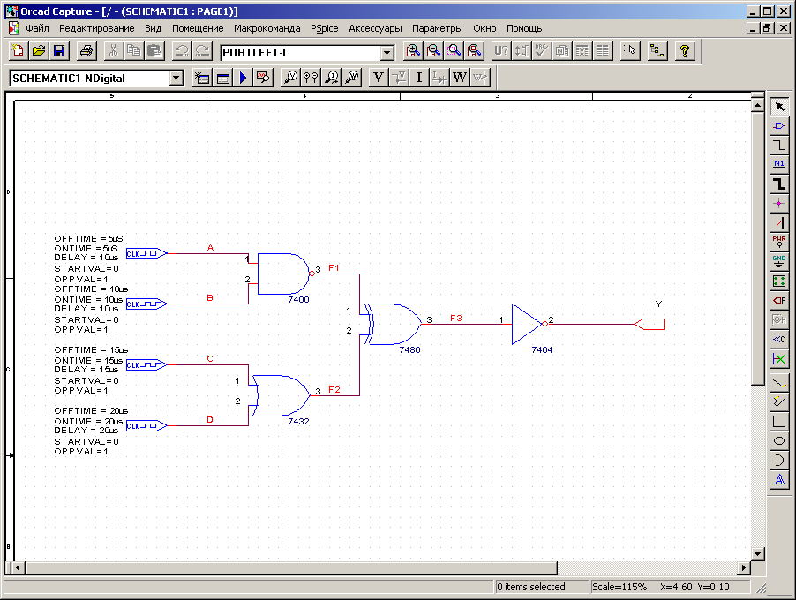
Task: Place Power dissipation marker icon
Action: (x=352, y=78)
